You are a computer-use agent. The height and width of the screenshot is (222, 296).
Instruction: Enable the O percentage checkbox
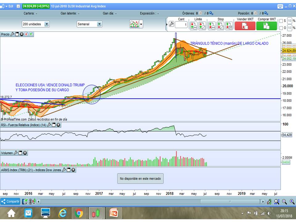[282, 28]
